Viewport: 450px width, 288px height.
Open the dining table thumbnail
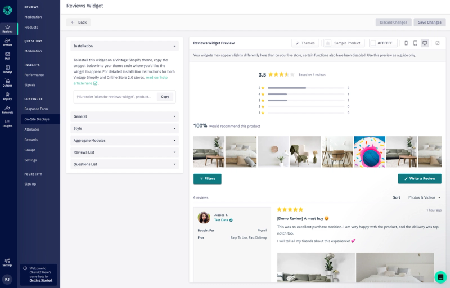point(337,152)
